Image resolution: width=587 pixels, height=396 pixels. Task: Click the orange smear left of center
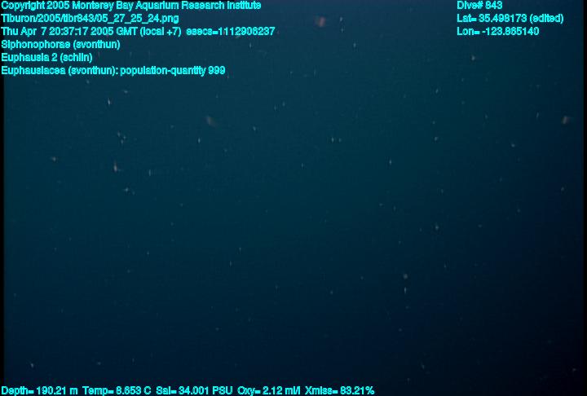211,121
